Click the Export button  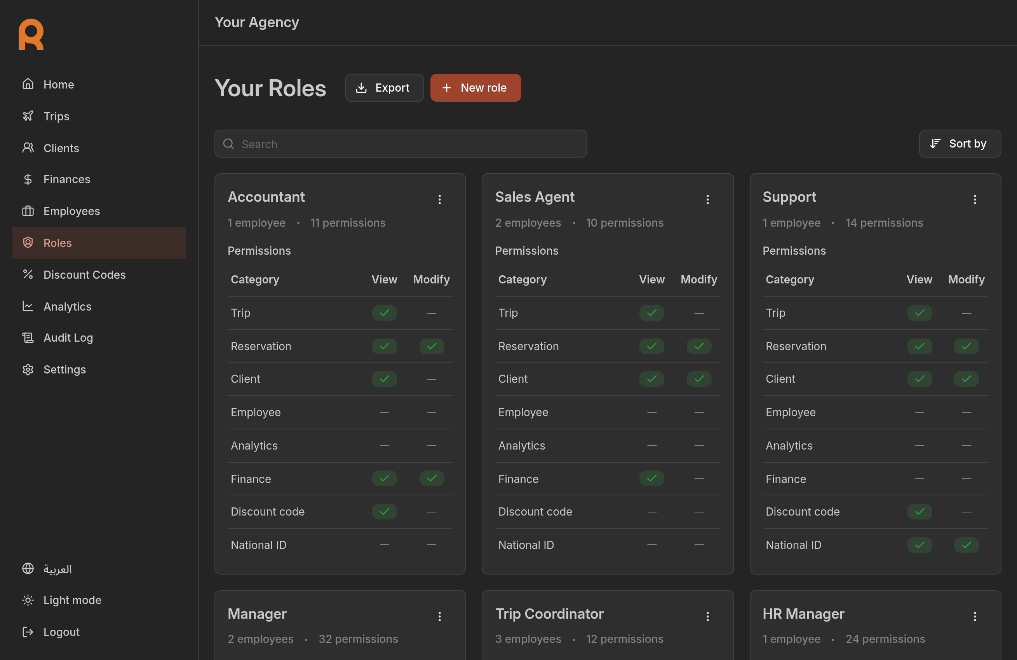[x=384, y=88]
